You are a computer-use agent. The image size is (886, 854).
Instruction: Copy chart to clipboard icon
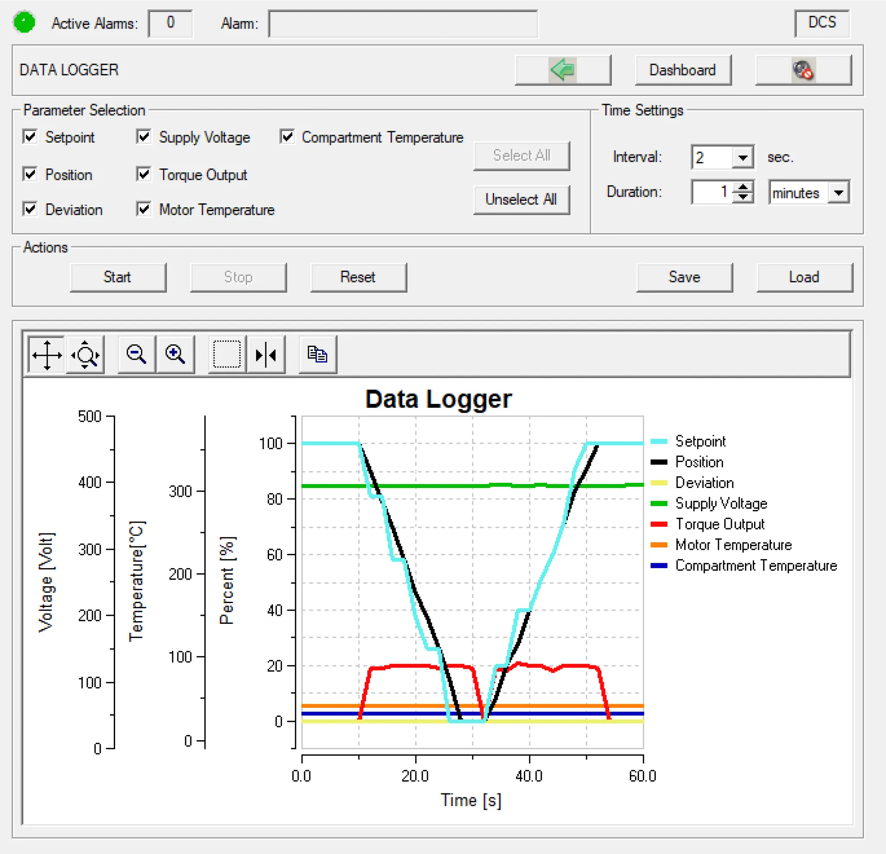(x=318, y=355)
